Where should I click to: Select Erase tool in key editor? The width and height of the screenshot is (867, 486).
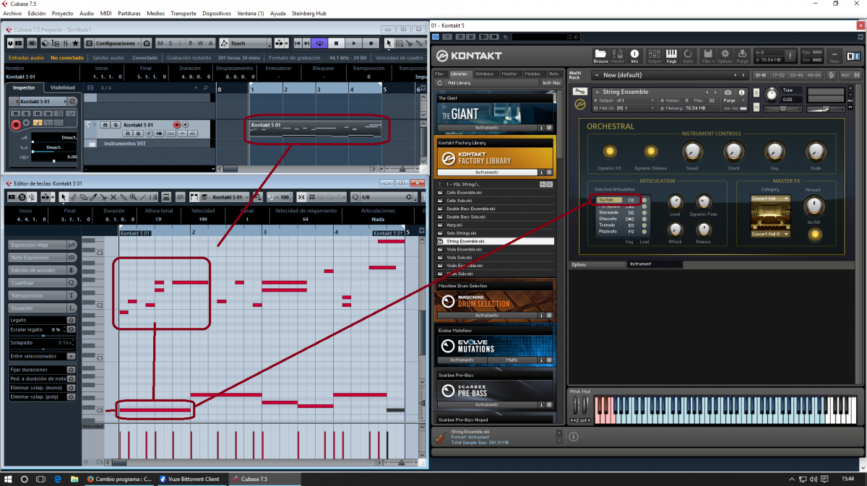[x=84, y=197]
